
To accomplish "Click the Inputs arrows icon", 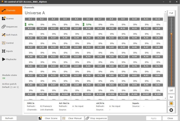I will pyautogui.click(x=4, y=51).
